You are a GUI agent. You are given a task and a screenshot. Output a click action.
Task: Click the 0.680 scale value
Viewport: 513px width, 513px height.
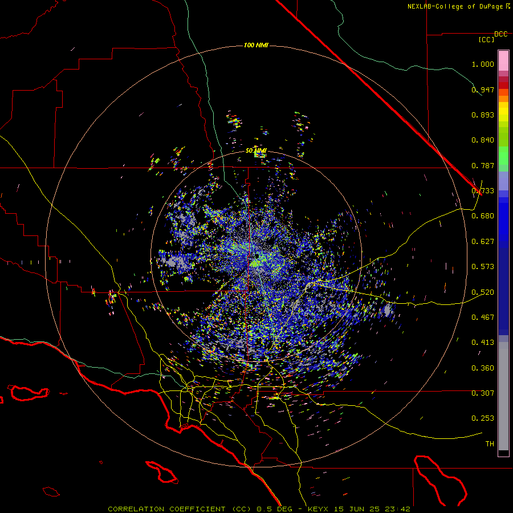click(x=483, y=216)
